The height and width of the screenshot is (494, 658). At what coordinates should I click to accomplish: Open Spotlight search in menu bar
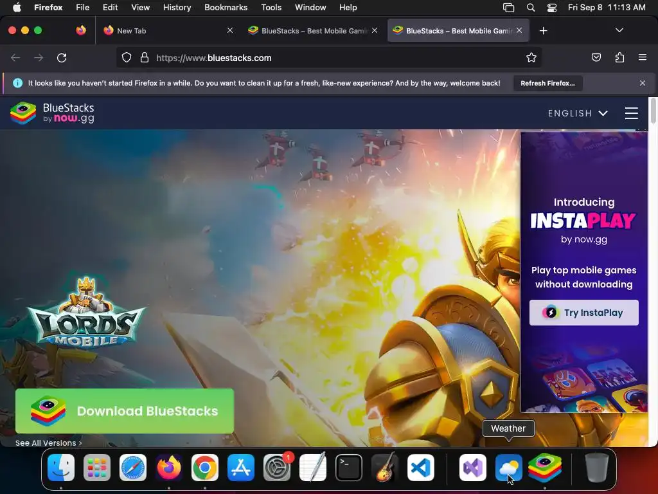[531, 8]
